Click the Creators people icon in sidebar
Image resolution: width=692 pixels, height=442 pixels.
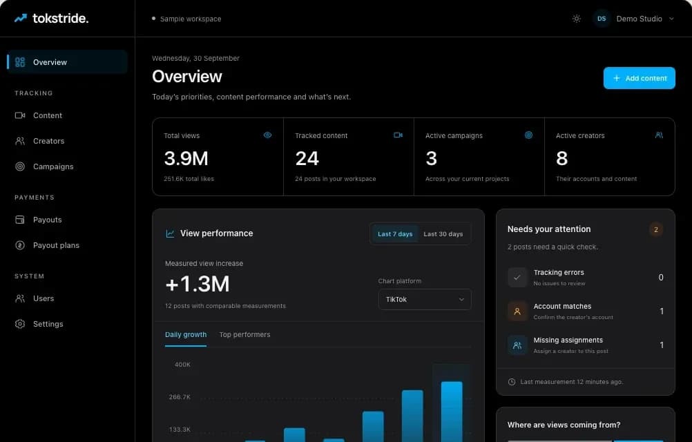coord(20,141)
